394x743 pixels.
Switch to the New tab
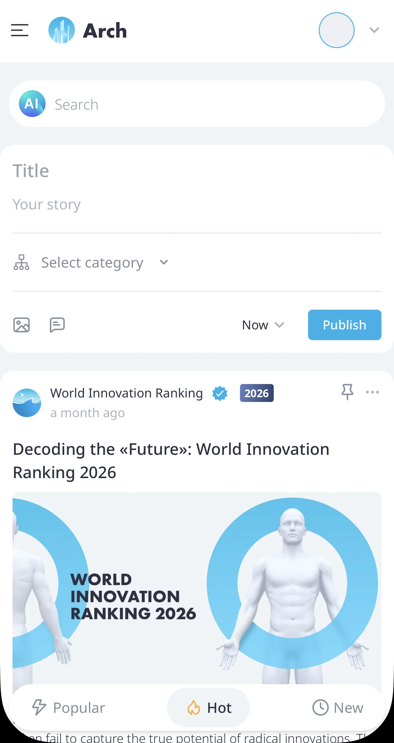tap(338, 707)
